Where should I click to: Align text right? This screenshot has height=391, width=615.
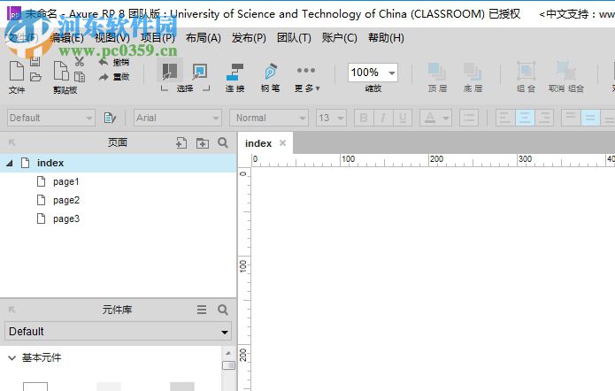(544, 118)
